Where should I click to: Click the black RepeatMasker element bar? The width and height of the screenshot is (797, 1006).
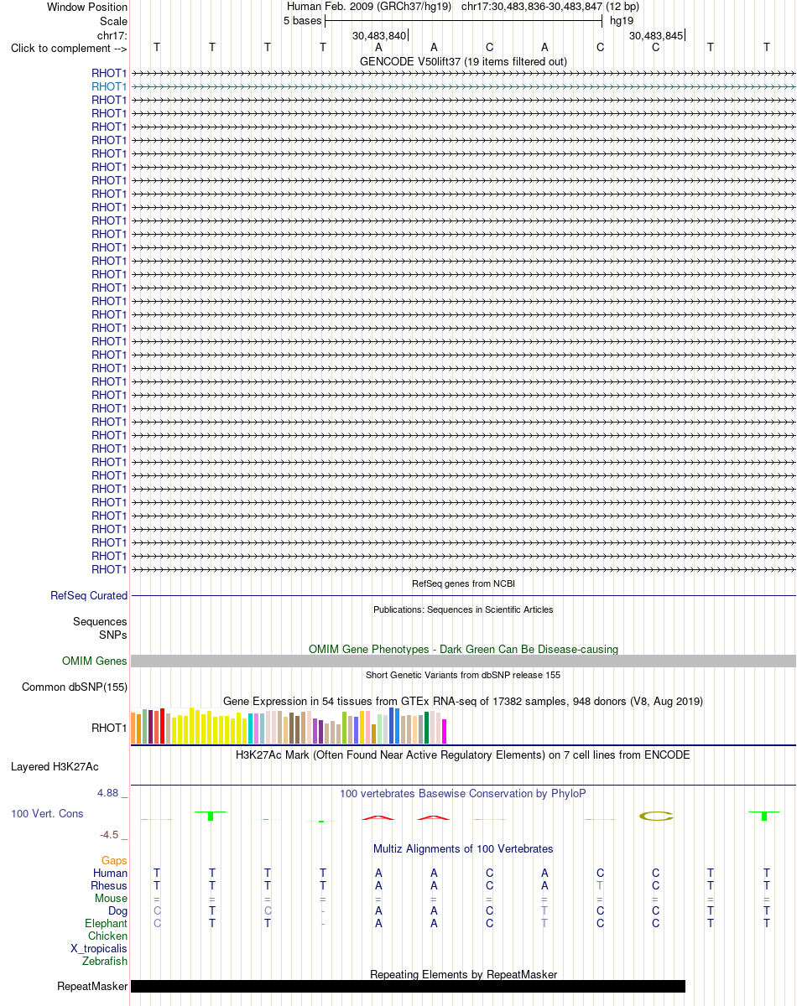408,987
